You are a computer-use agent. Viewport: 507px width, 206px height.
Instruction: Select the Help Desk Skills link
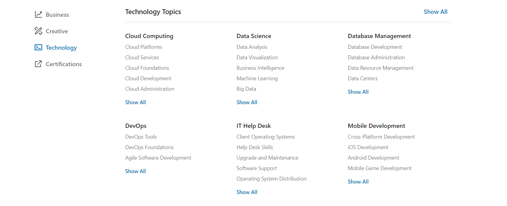point(255,147)
